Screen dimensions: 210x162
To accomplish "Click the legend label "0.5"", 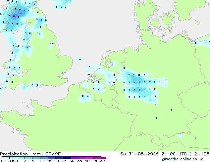I will pos(11,161).
